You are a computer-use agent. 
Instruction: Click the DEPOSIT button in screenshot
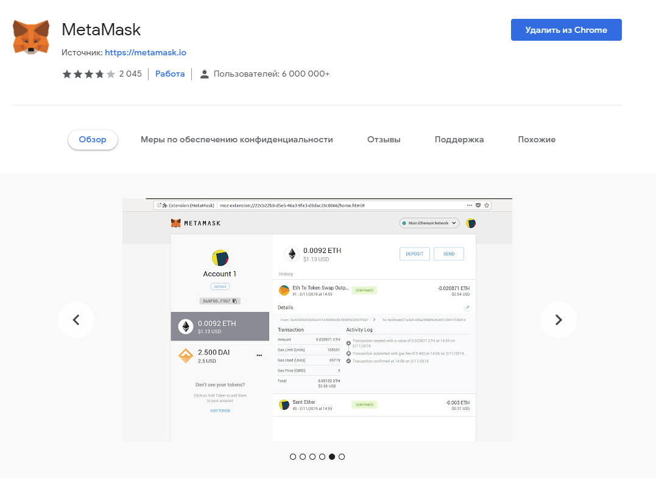coord(415,254)
